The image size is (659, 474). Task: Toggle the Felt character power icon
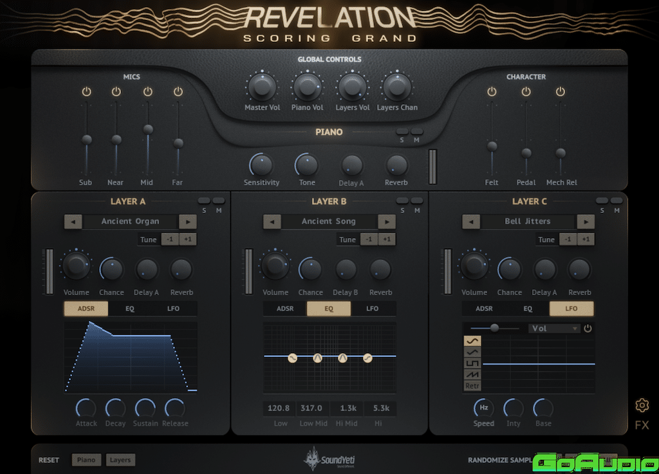[492, 91]
